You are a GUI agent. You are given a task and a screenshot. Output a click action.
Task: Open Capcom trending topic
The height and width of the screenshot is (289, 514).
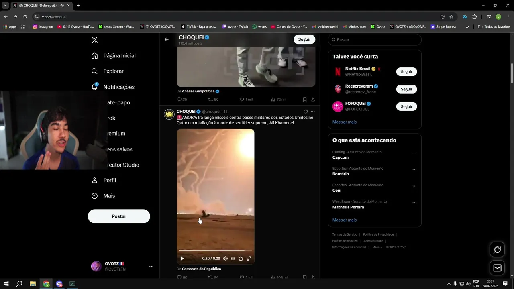point(341,157)
